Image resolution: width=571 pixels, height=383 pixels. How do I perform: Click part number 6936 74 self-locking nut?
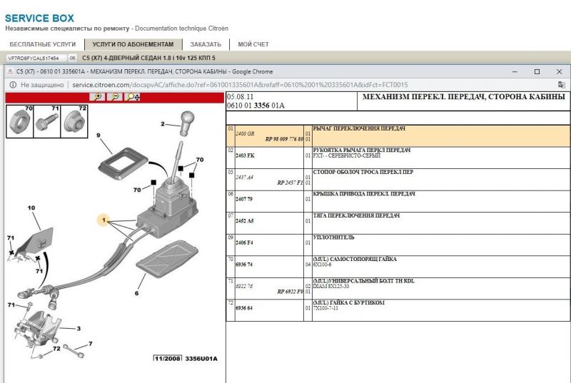[245, 264]
